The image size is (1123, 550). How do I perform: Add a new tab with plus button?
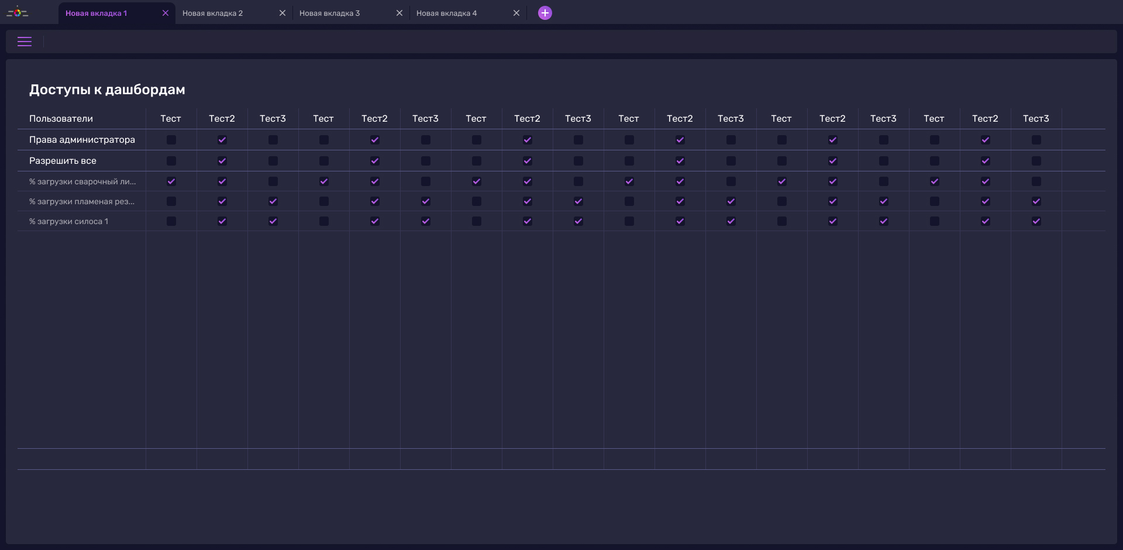coord(545,13)
